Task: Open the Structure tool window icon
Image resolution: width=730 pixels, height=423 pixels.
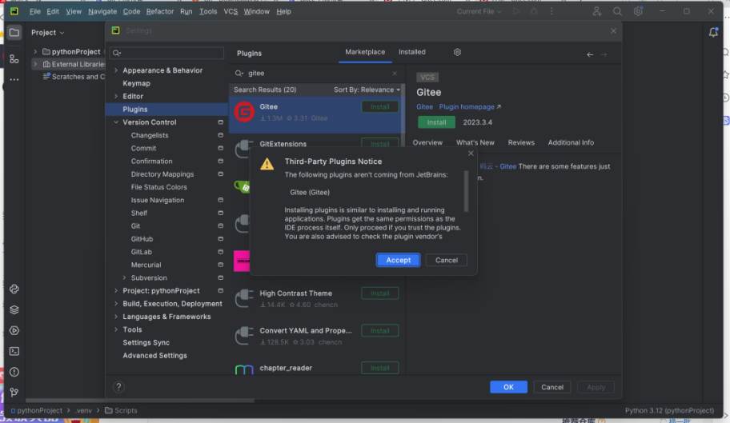Action: click(14, 59)
